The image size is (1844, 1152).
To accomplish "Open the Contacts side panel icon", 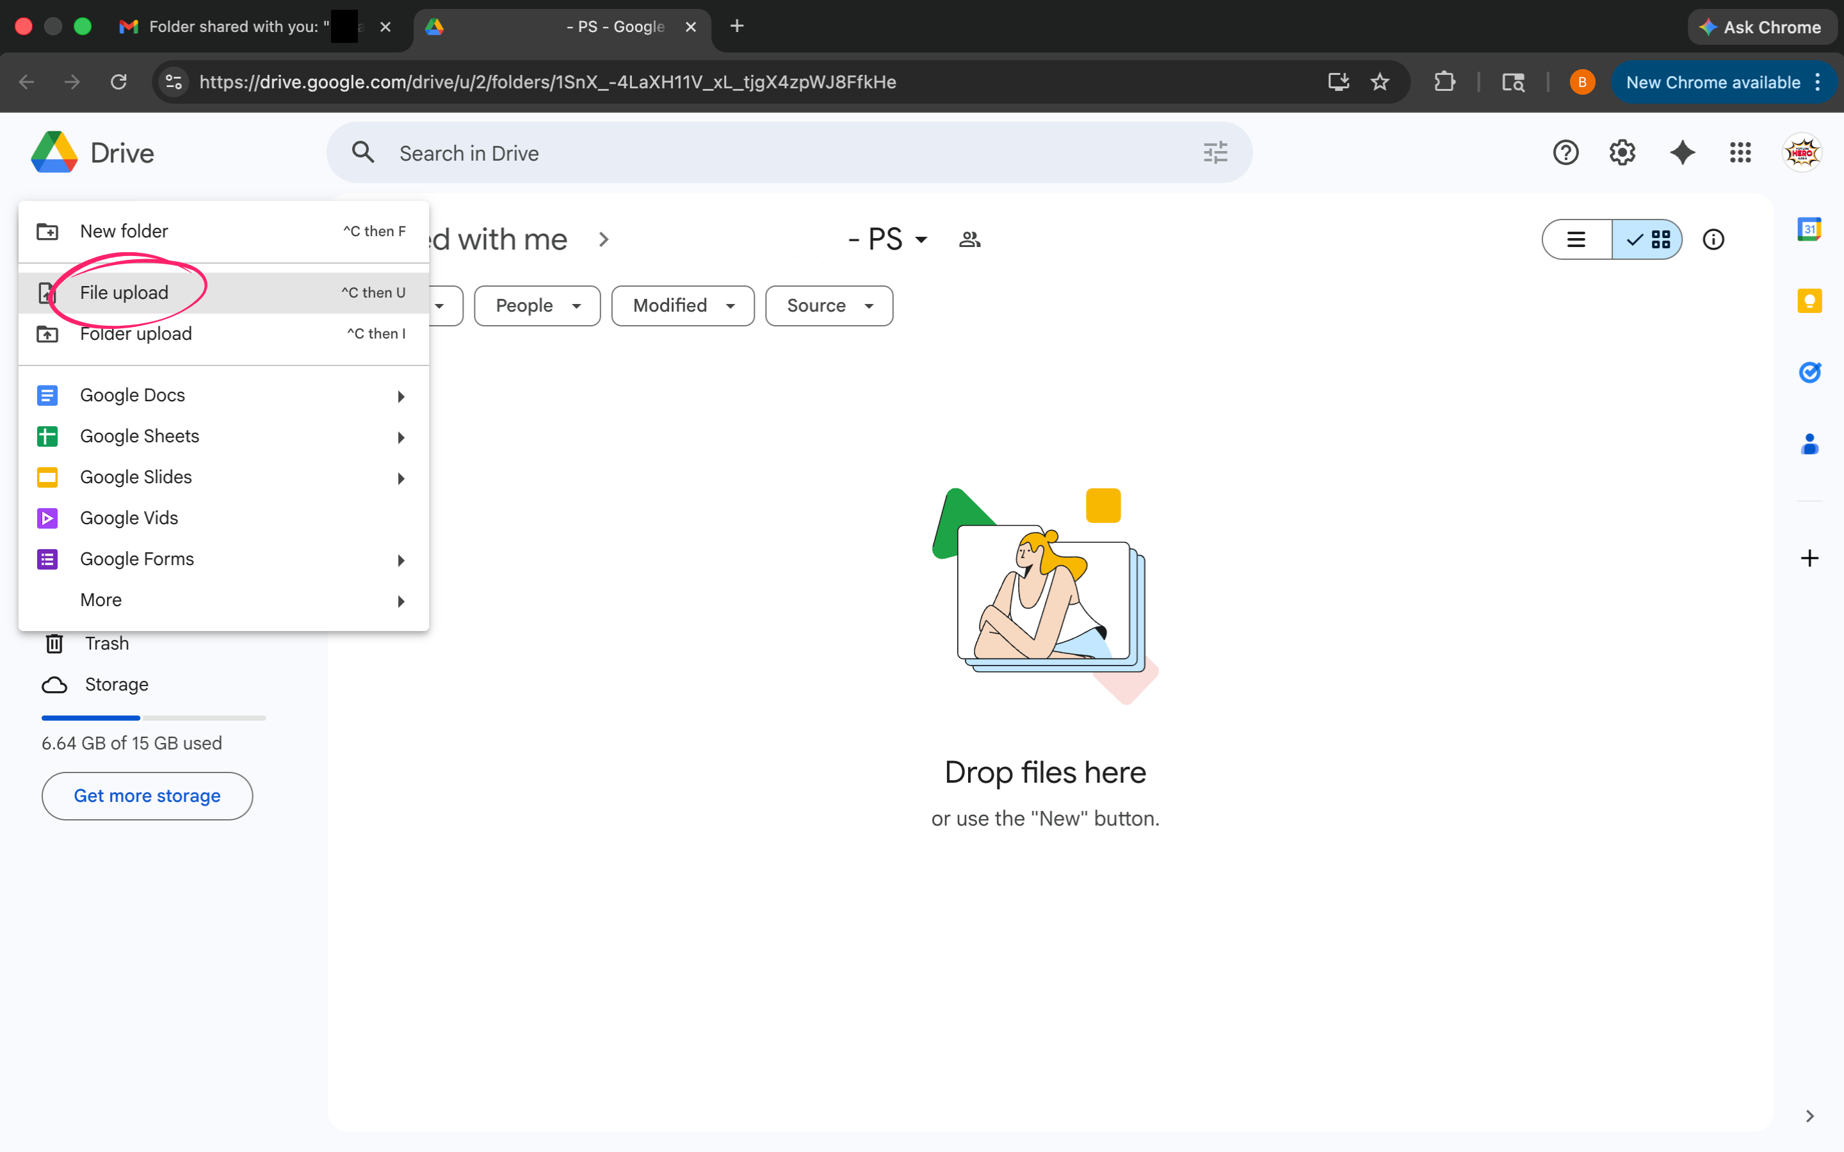I will [x=1809, y=444].
